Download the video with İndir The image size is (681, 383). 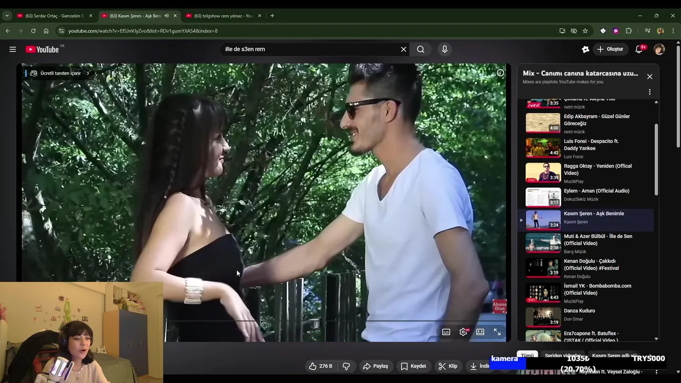coord(479,366)
